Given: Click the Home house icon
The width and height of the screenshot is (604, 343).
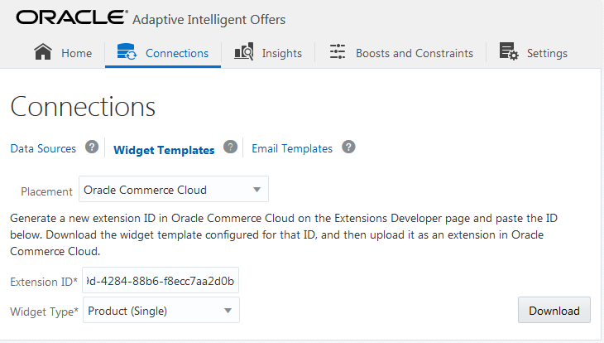Looking at the screenshot, I should [x=43, y=51].
